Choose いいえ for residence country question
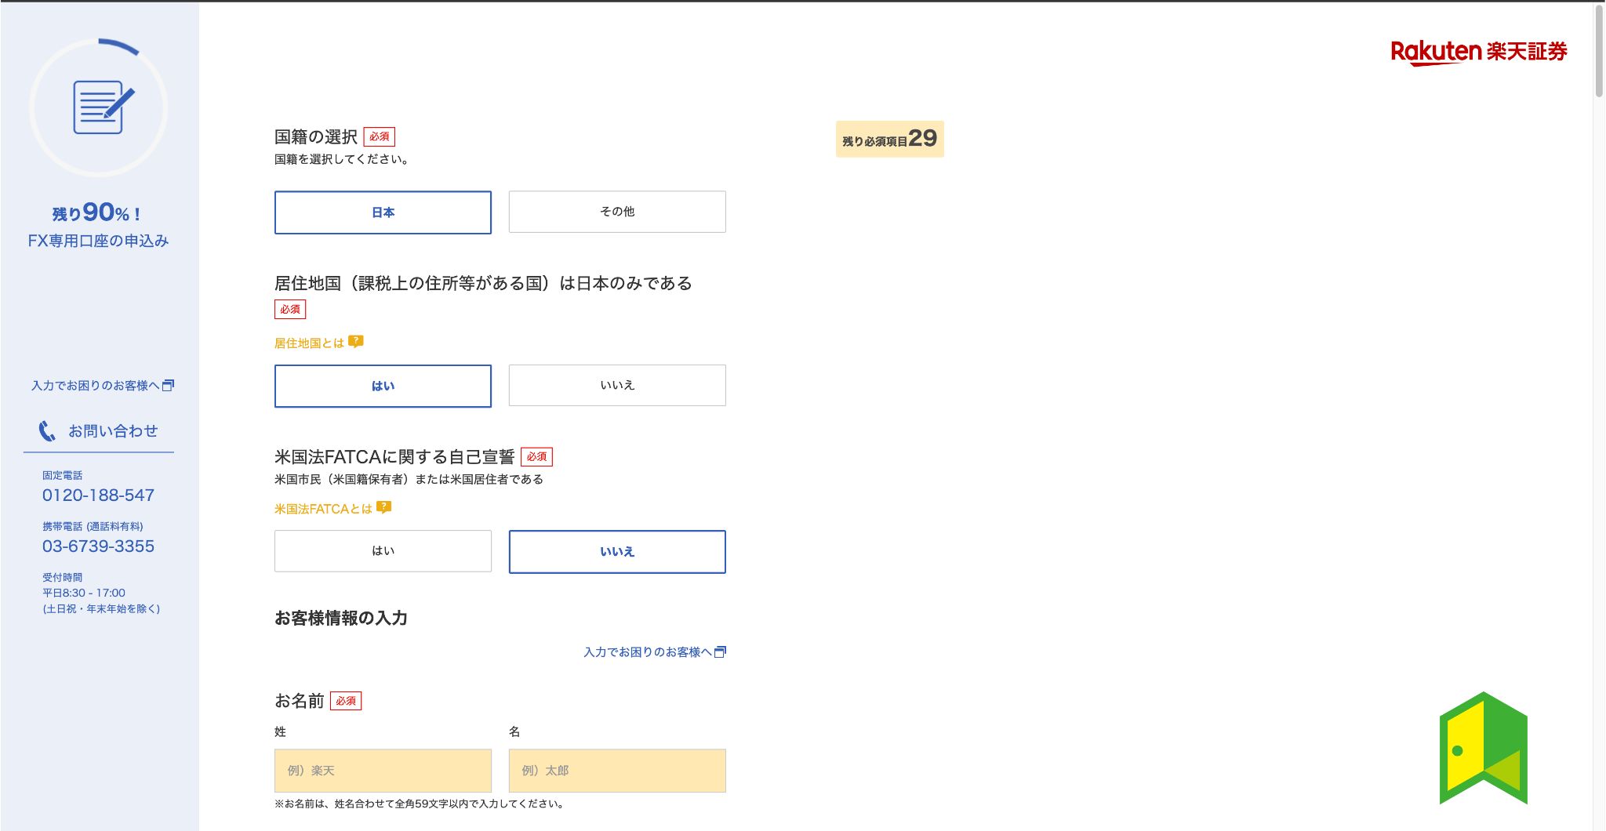The image size is (1606, 831). pyautogui.click(x=617, y=385)
